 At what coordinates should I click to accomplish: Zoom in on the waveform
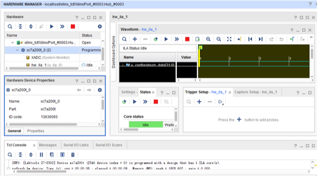pos(208,39)
